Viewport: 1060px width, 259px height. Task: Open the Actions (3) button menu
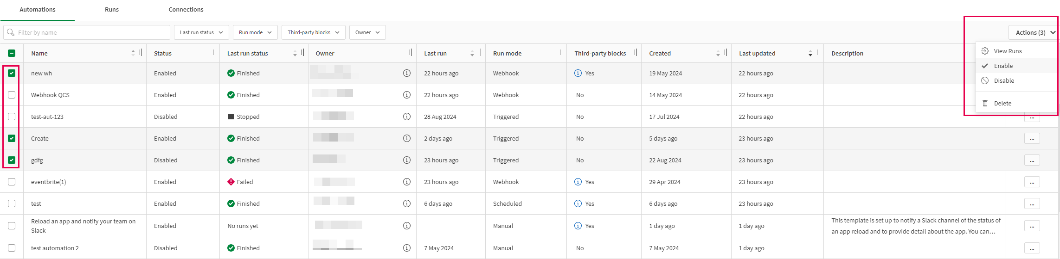tap(1033, 32)
